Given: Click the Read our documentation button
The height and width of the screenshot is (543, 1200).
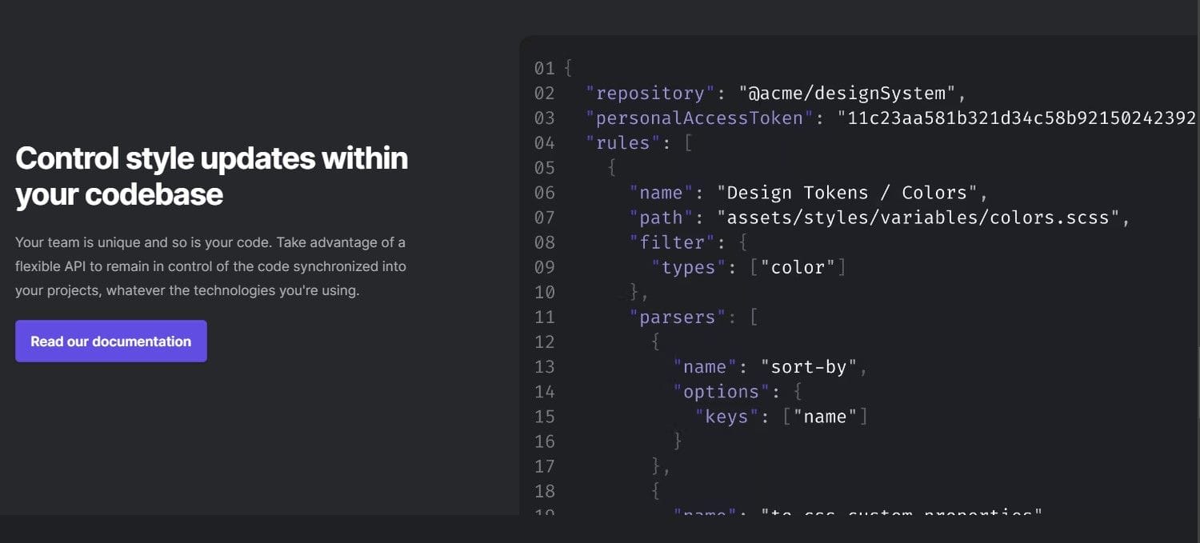Looking at the screenshot, I should (x=110, y=341).
